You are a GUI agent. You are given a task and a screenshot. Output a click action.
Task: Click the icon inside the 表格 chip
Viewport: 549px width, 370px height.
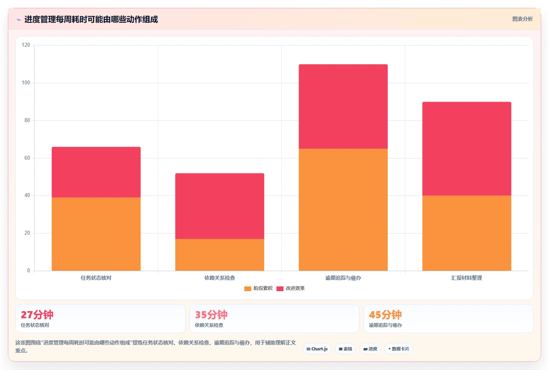[x=341, y=349]
